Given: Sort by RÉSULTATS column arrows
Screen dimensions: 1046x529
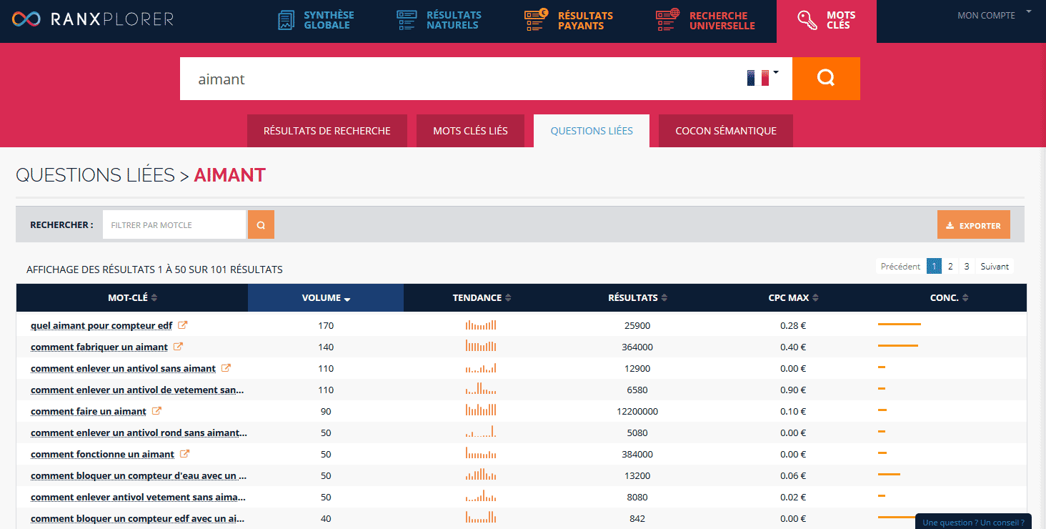Looking at the screenshot, I should point(664,298).
